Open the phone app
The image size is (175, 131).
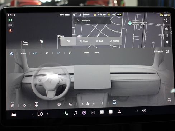click(x=66, y=113)
